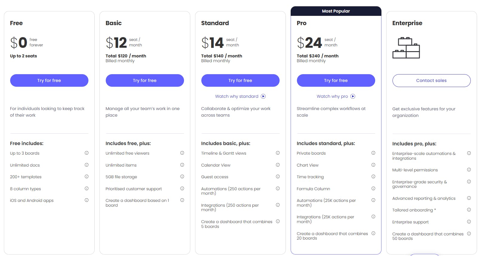The width and height of the screenshot is (486, 256).
Task: Click info icon next to Private boards
Action: point(373,153)
